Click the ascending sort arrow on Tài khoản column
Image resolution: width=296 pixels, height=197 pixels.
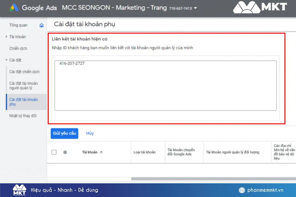click(101, 152)
